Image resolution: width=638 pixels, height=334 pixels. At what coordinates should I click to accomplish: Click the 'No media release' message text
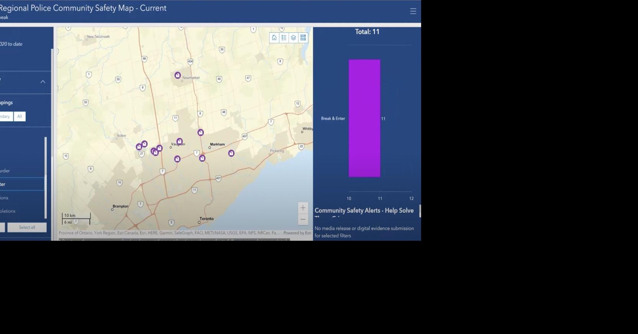pyautogui.click(x=364, y=232)
